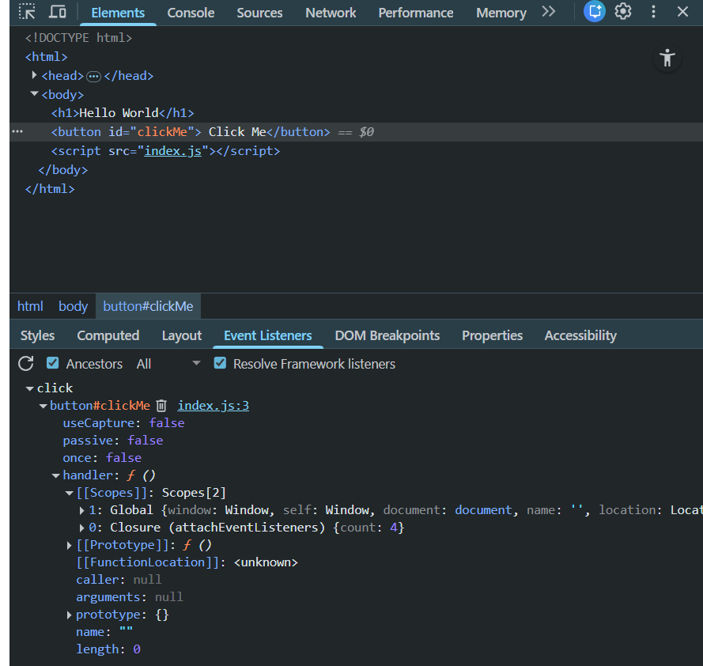703x666 pixels.
Task: Click the caller: null row
Action: [x=119, y=580]
